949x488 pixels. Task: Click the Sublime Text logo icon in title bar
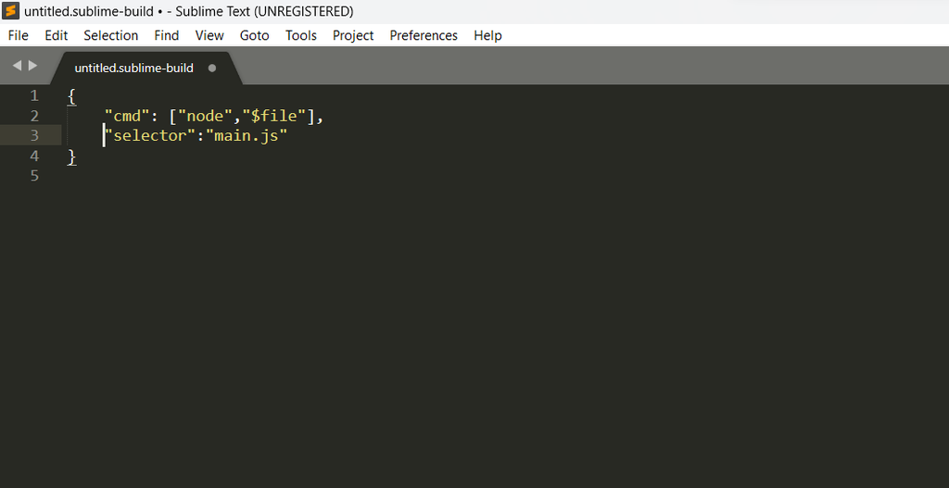tap(11, 11)
